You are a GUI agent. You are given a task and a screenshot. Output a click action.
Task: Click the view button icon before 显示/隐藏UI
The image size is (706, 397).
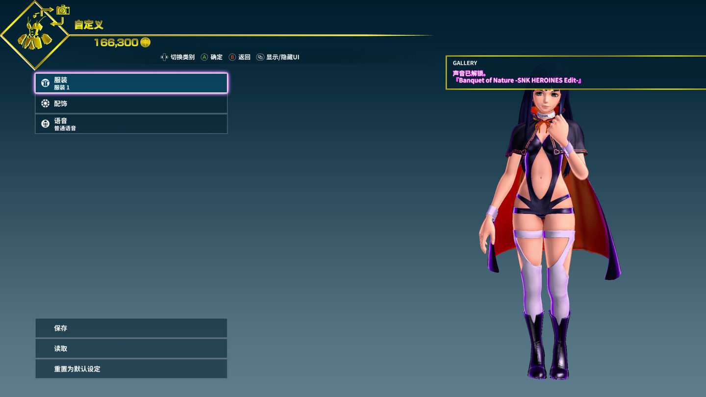coord(260,57)
